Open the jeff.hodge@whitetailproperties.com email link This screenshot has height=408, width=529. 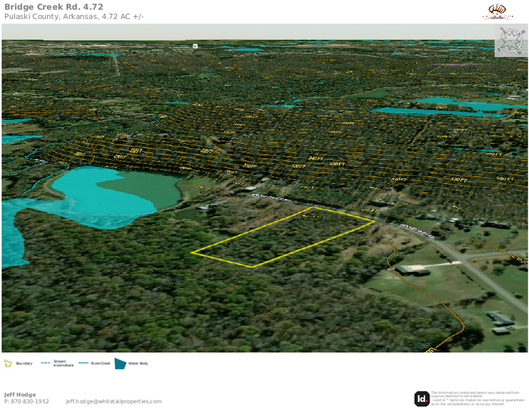(x=113, y=401)
